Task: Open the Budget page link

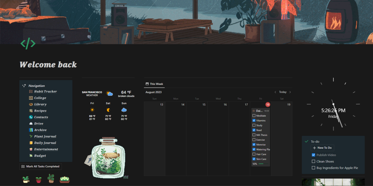Action: click(40, 156)
